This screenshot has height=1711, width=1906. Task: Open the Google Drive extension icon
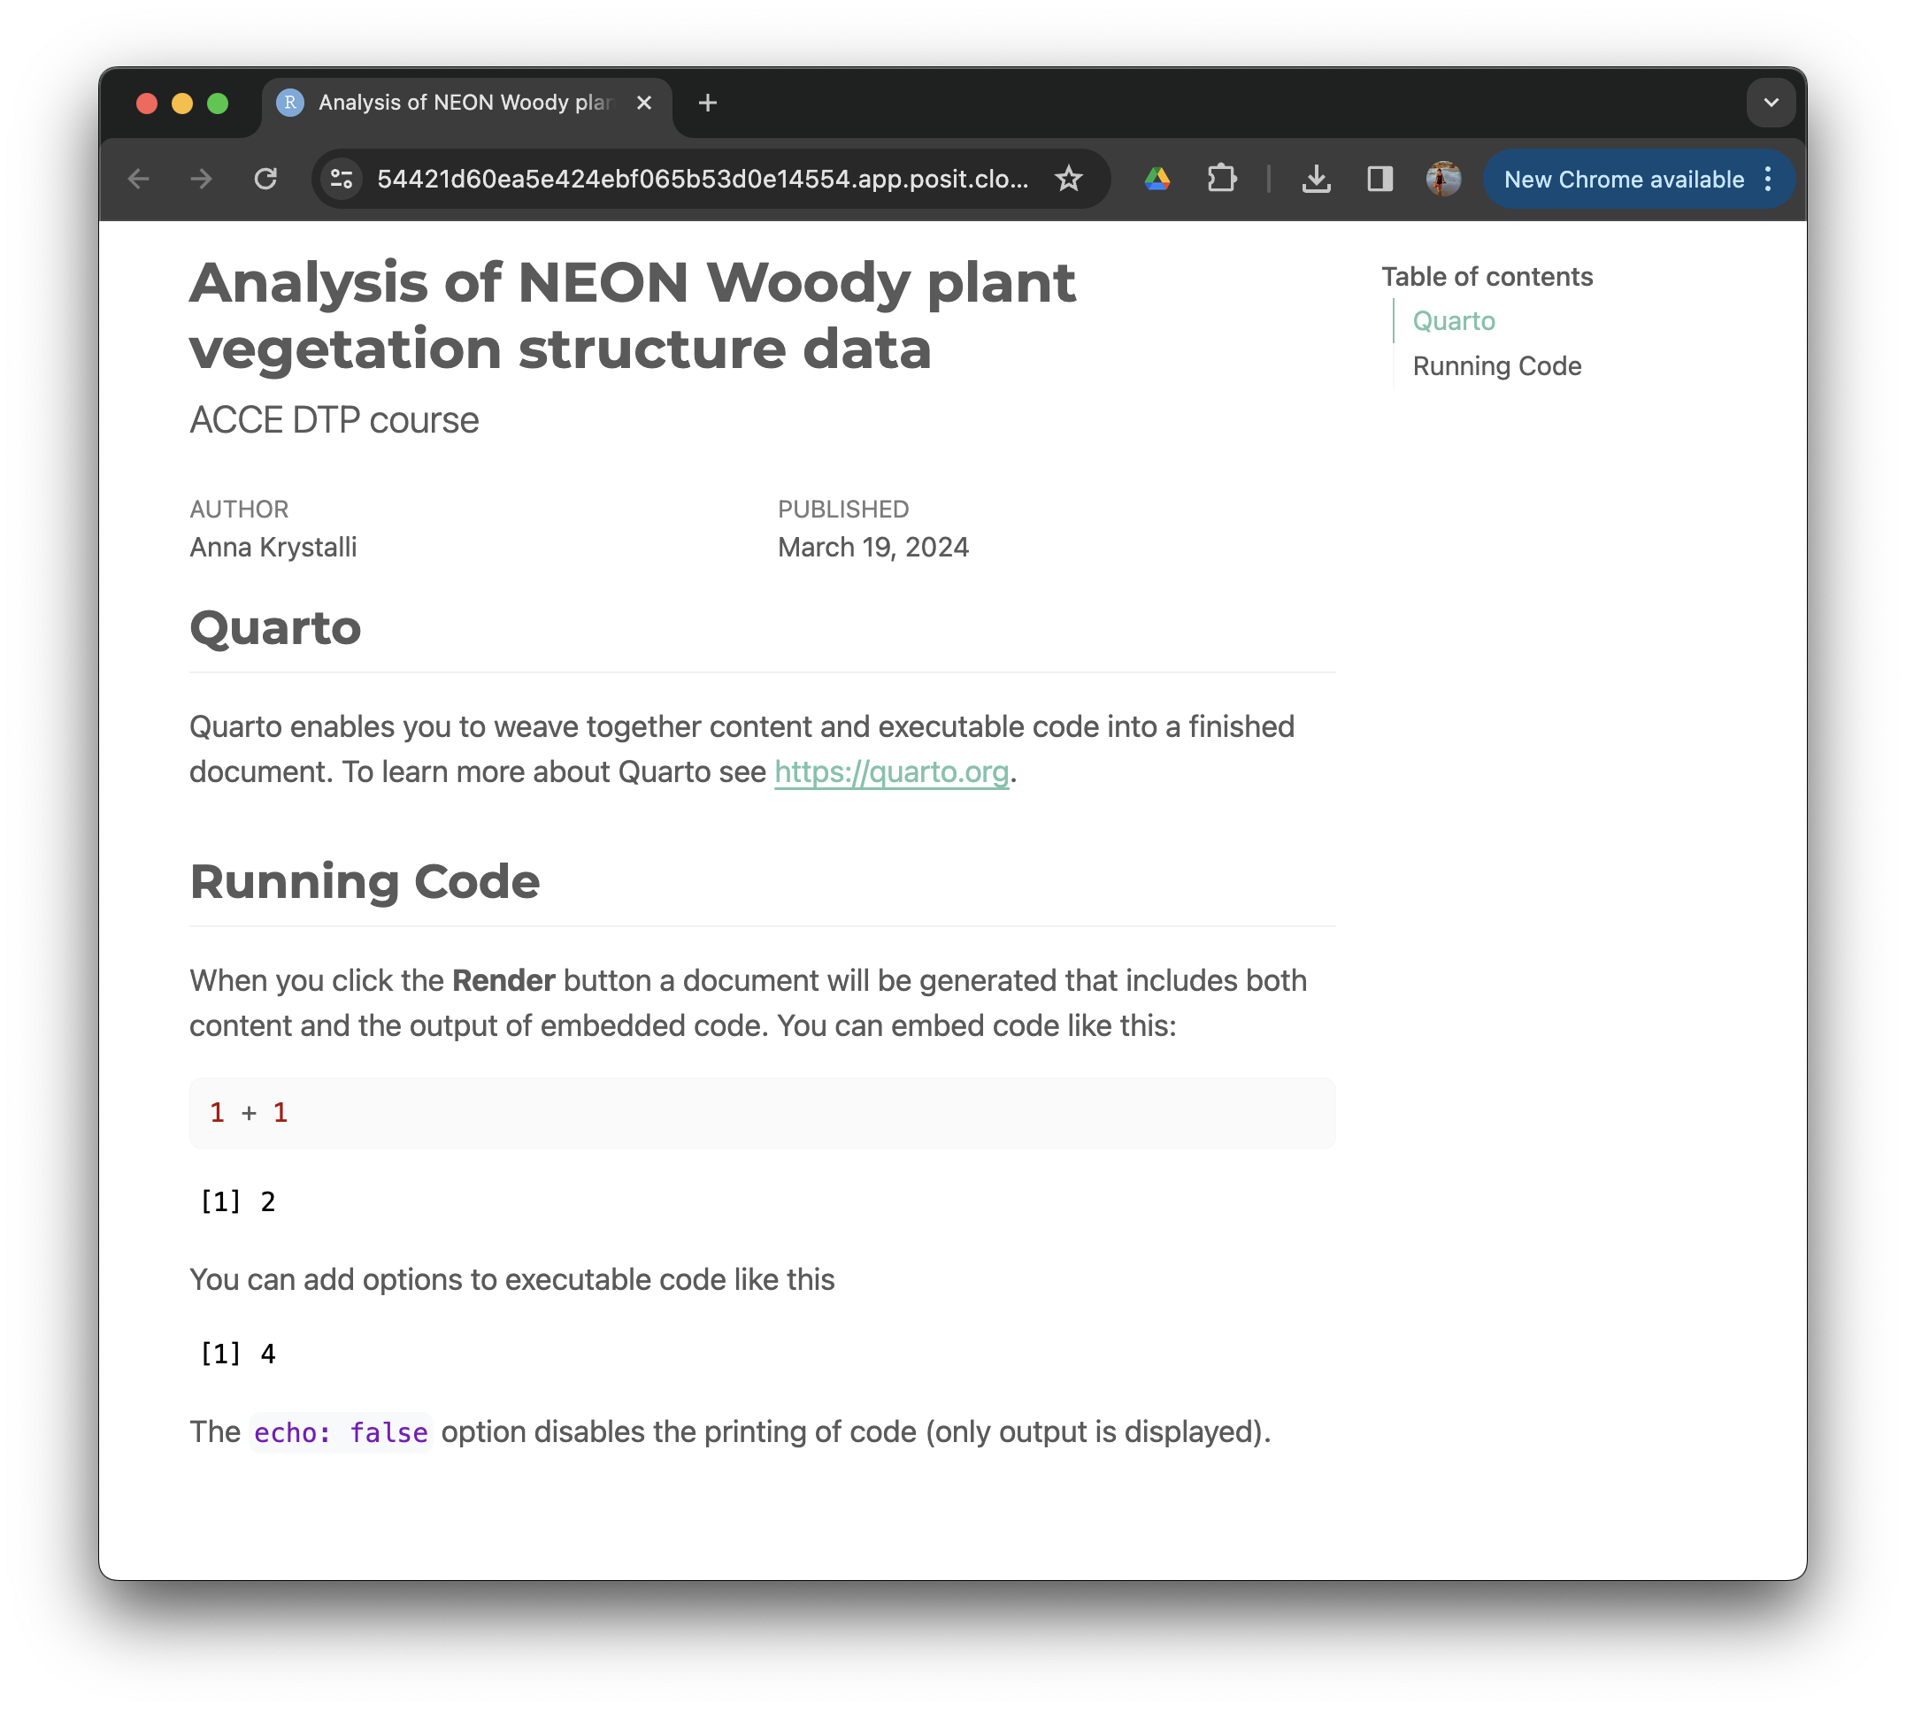coord(1157,179)
